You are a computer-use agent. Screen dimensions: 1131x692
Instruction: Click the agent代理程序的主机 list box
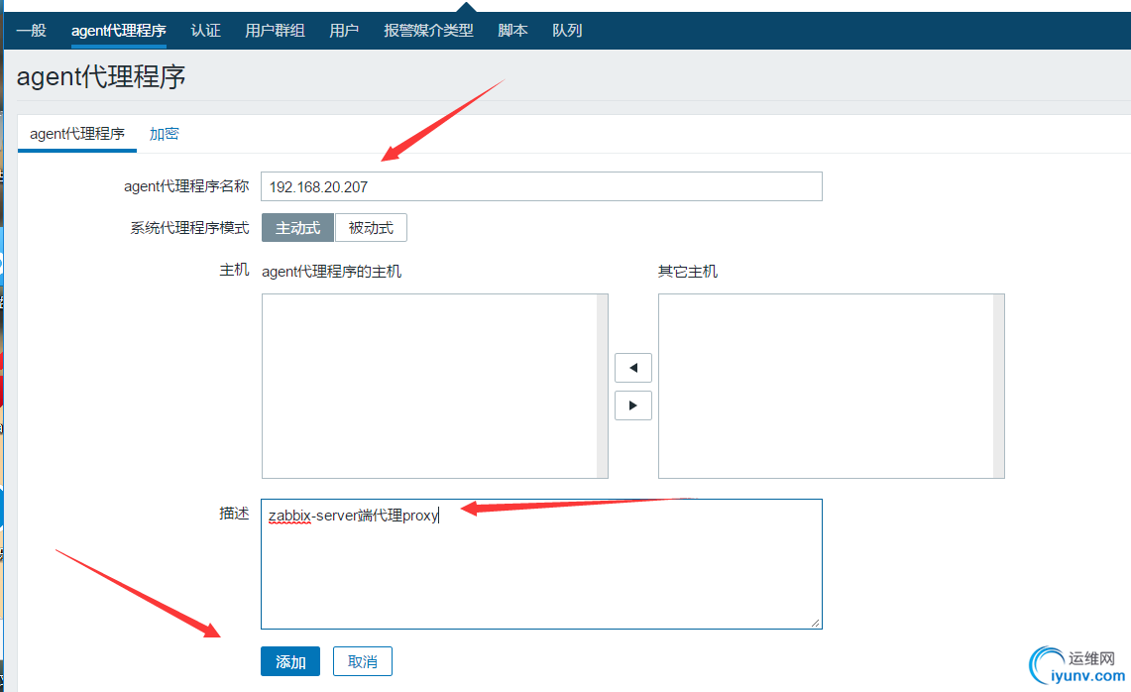(x=435, y=386)
